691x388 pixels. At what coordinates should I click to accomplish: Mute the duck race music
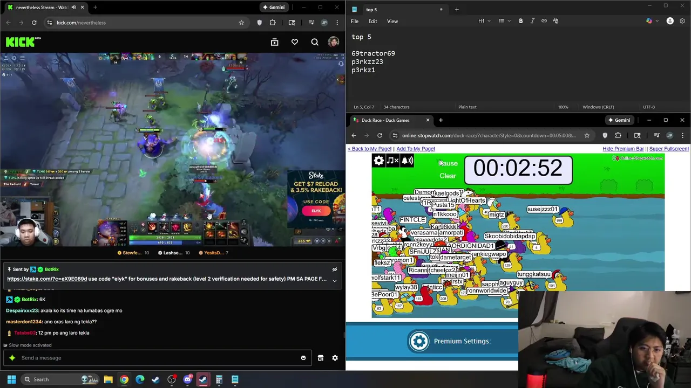point(392,160)
